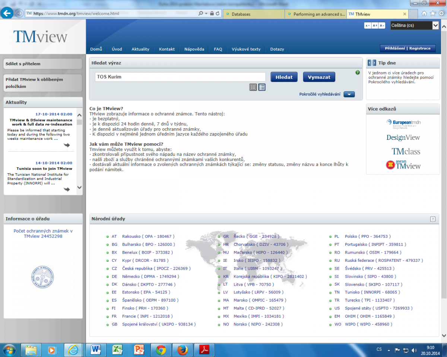Screen dimensions: 447x357
Task: Launch Firefox from the taskbar
Action: [182, 350]
